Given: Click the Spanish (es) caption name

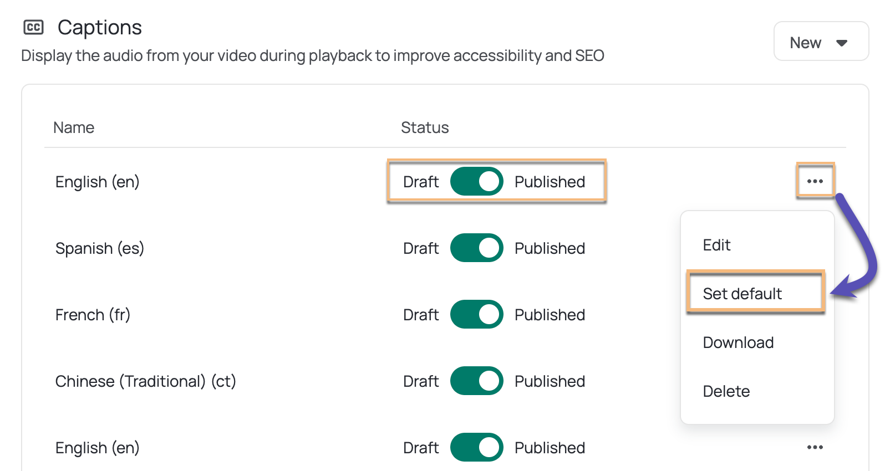Looking at the screenshot, I should (100, 248).
